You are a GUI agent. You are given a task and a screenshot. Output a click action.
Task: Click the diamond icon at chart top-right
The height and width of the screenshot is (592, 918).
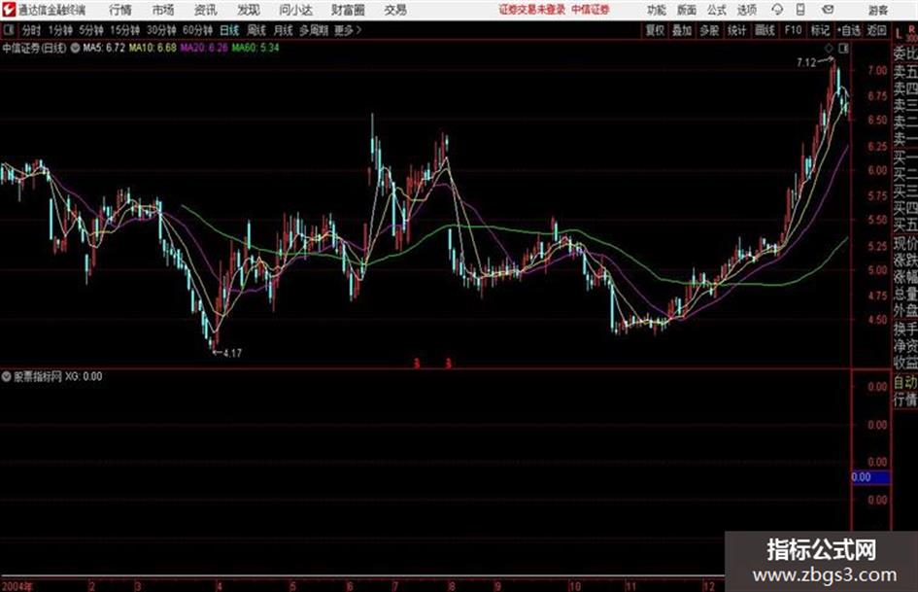click(x=829, y=49)
